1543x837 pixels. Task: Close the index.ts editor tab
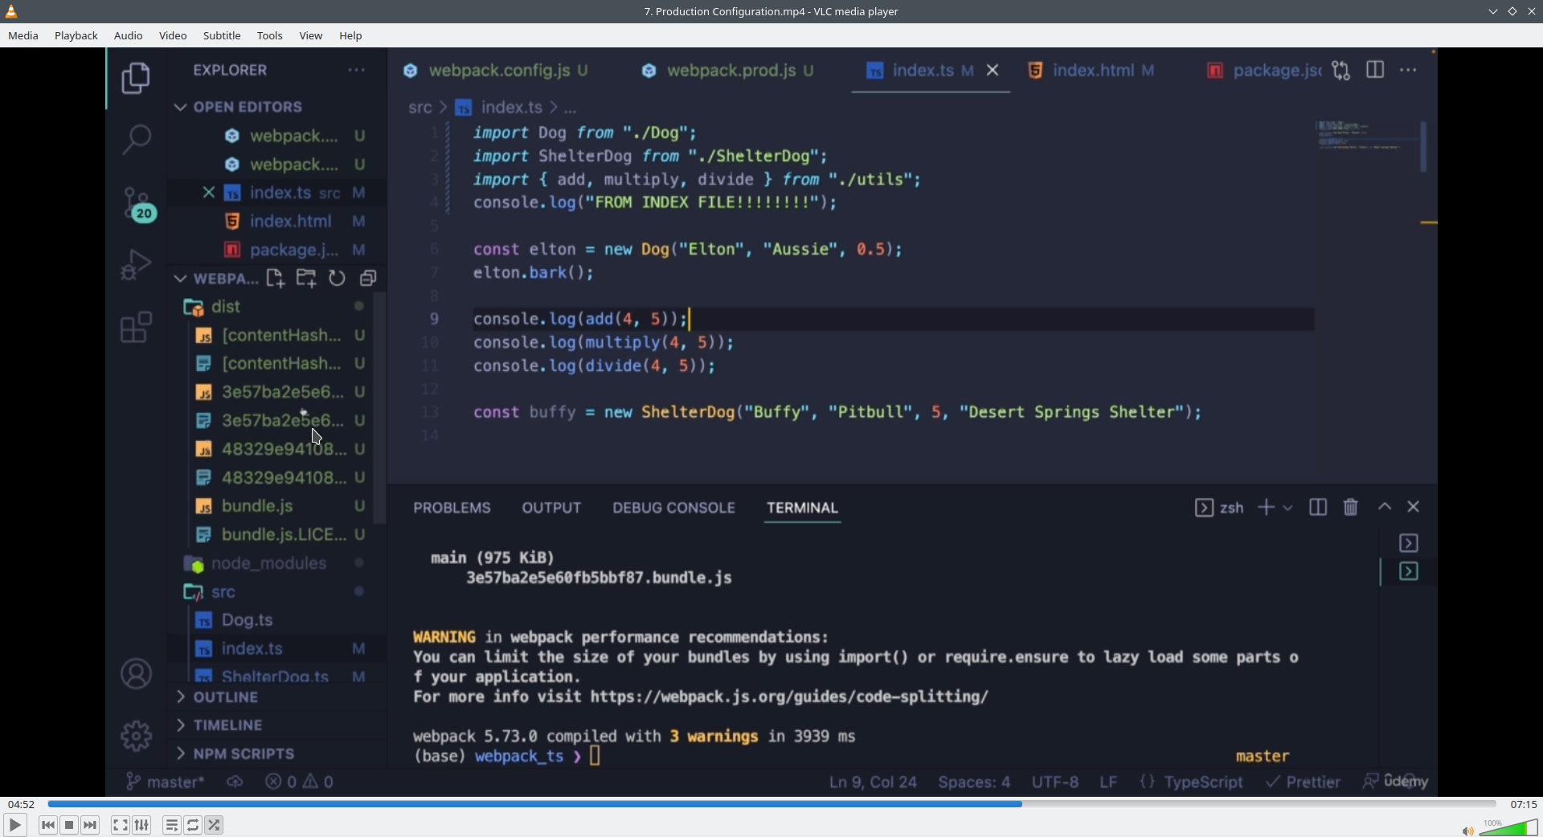tap(993, 71)
